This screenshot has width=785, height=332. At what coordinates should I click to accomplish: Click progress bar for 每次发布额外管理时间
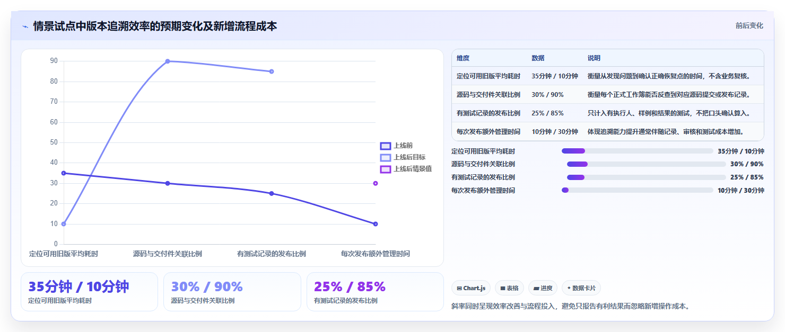638,190
